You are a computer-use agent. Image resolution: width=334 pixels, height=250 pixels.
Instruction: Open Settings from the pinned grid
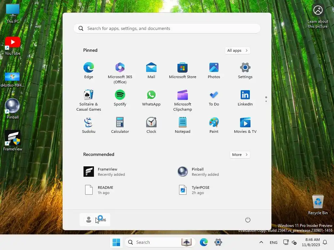click(x=245, y=71)
